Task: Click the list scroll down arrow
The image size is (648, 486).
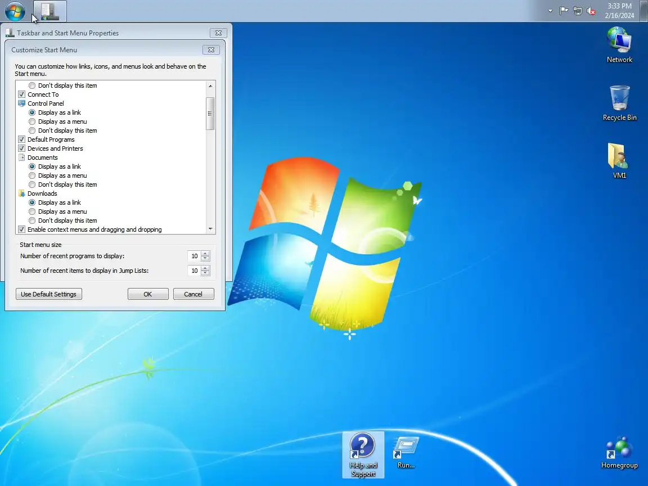Action: click(210, 229)
